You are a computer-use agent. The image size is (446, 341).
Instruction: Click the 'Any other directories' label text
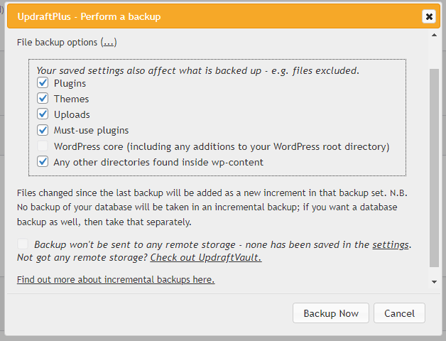point(158,162)
